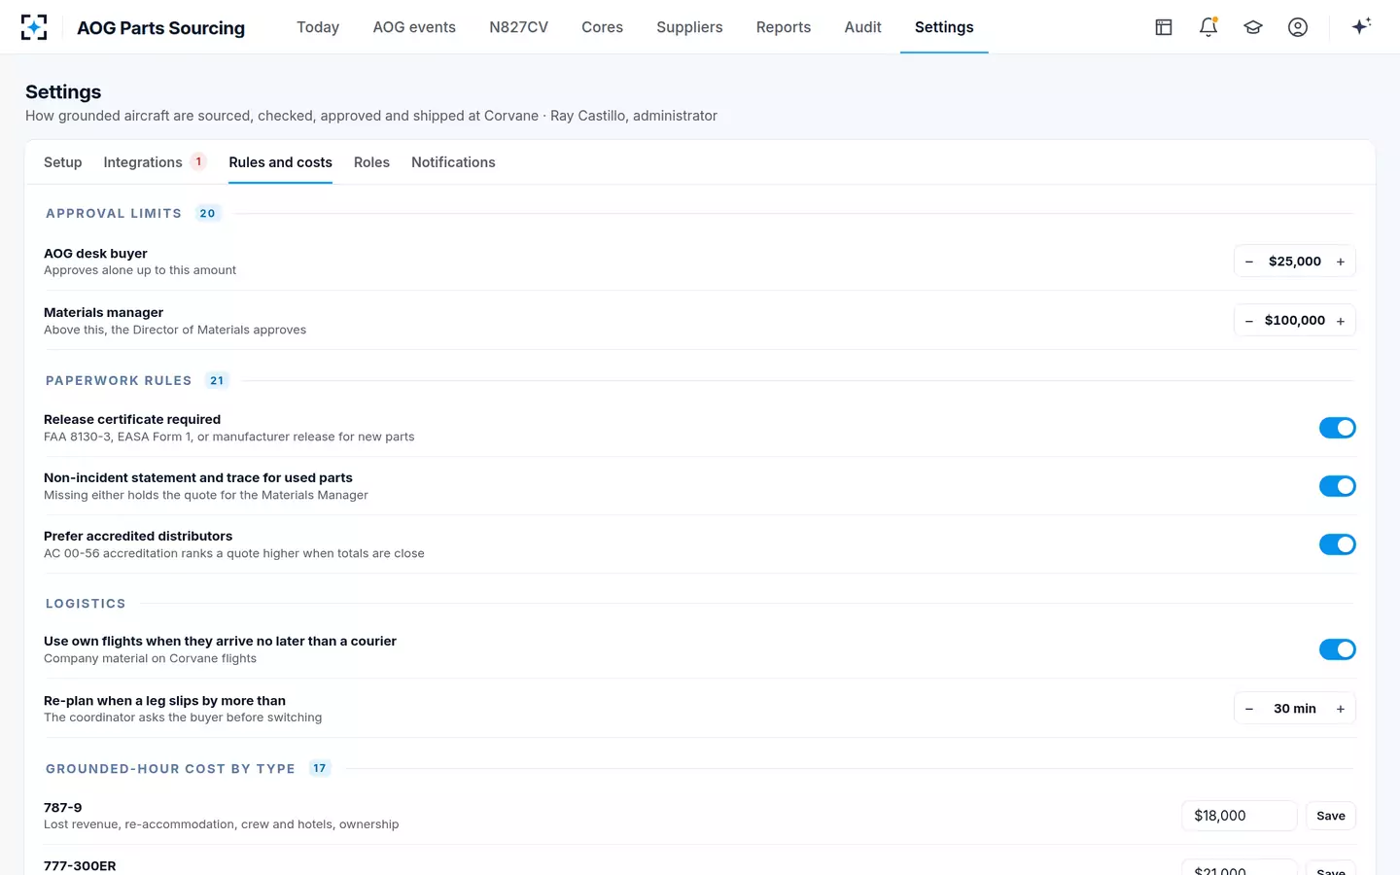This screenshot has width=1400, height=875.
Task: Disable Prefer accredited distributors switch
Action: pos(1338,544)
